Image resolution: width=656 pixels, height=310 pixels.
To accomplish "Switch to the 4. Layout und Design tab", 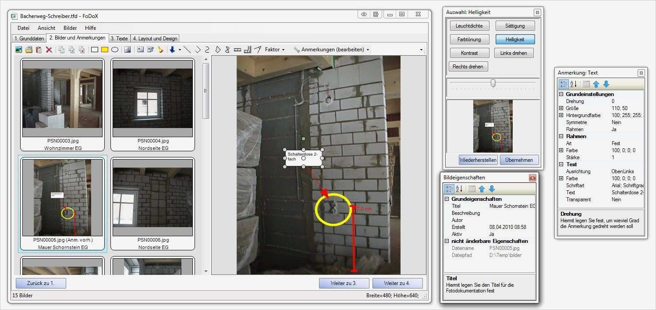I will (155, 39).
